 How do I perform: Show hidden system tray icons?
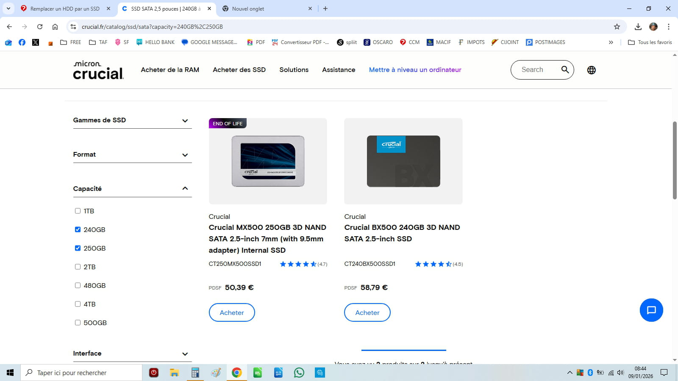[570, 373]
